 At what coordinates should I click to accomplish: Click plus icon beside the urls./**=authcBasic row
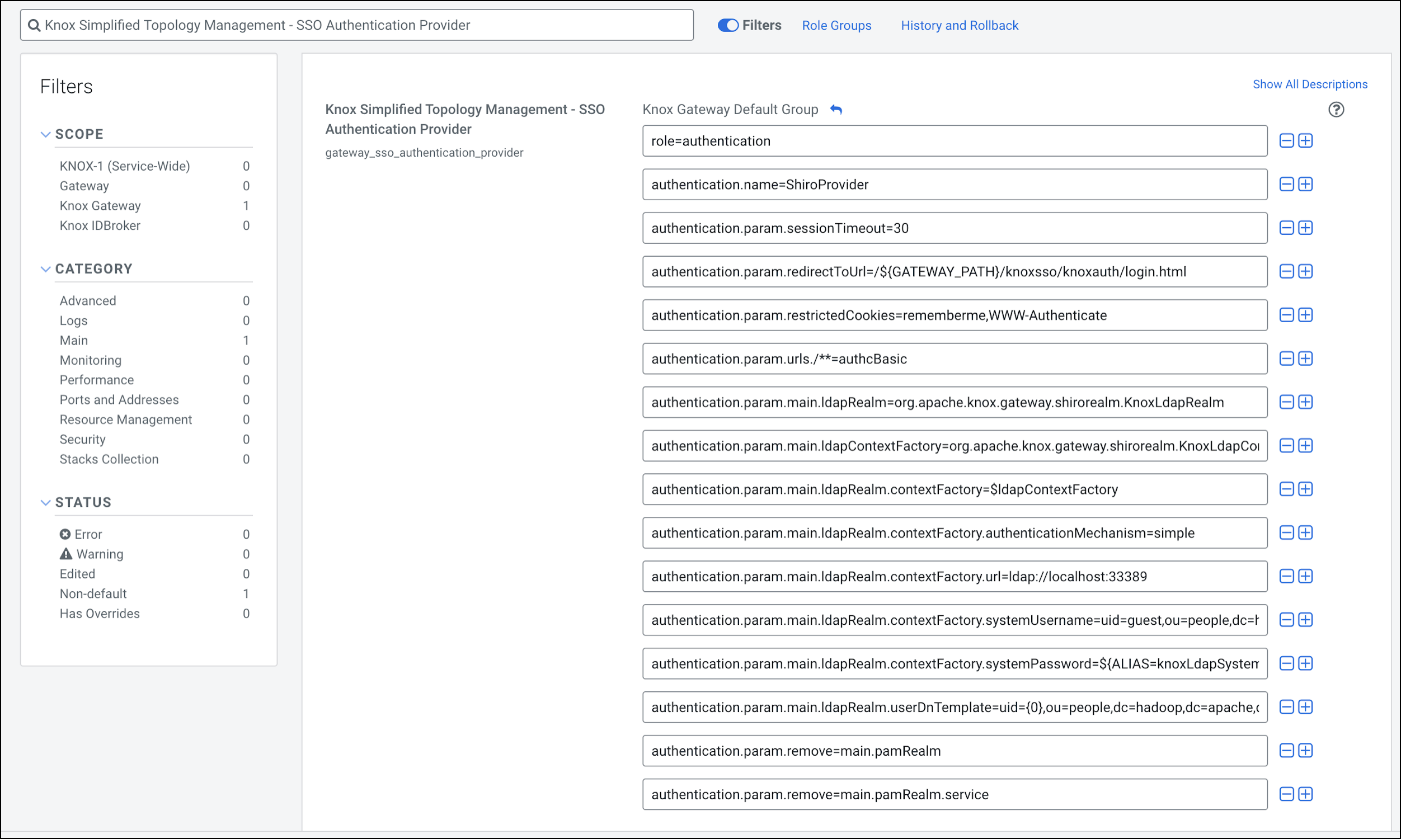pos(1305,359)
